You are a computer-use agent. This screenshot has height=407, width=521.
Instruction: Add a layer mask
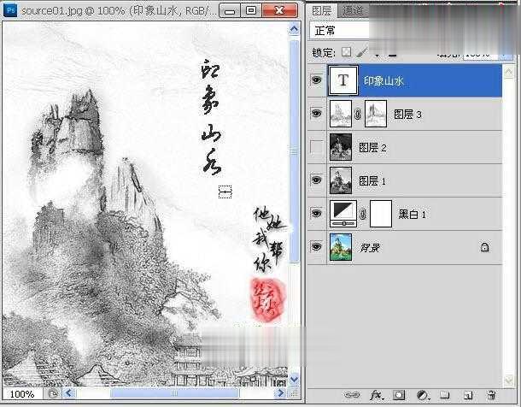399,395
